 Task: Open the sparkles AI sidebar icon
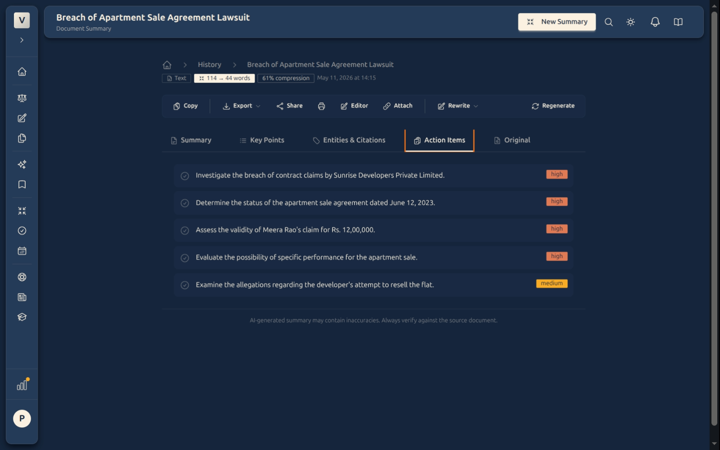(22, 164)
